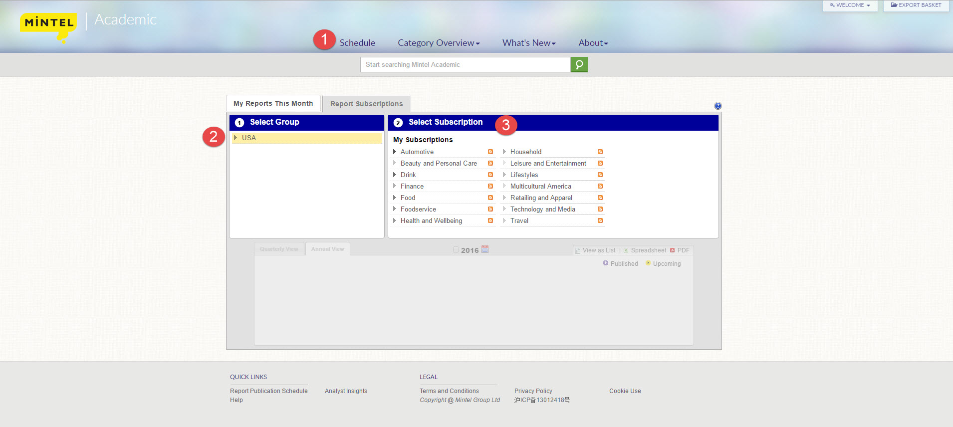This screenshot has width=953, height=427.
Task: Click RSS feed icon for Health and Wellbeing
Action: pyautogui.click(x=490, y=220)
